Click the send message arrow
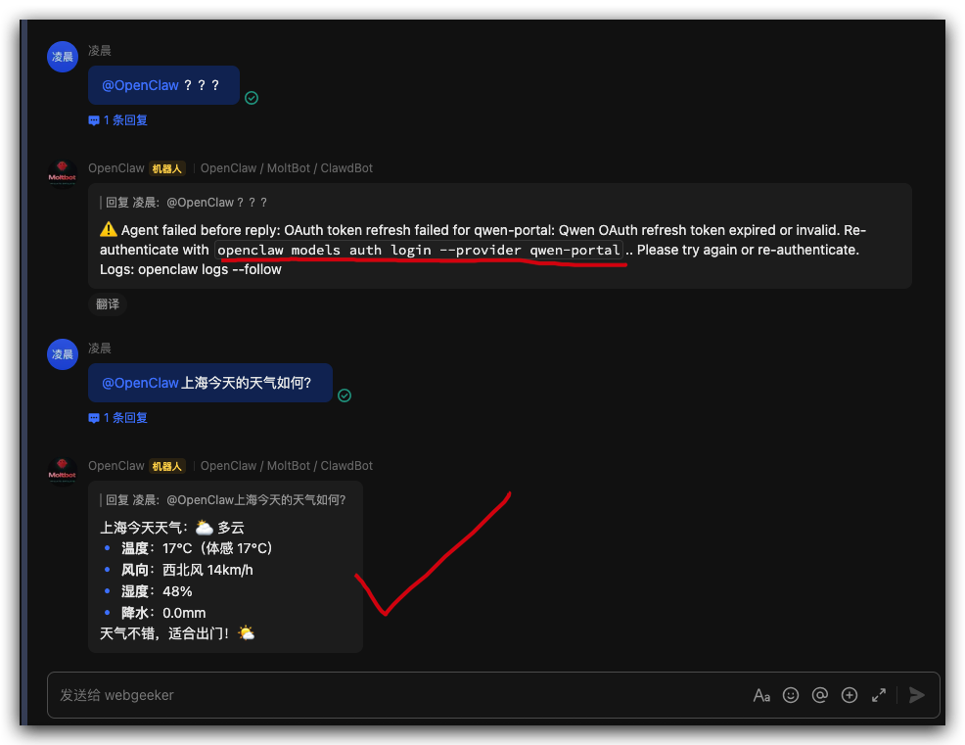 (917, 695)
